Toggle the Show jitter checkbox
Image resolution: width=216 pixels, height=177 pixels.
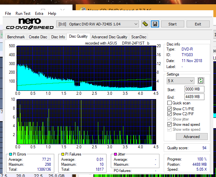click(169, 119)
